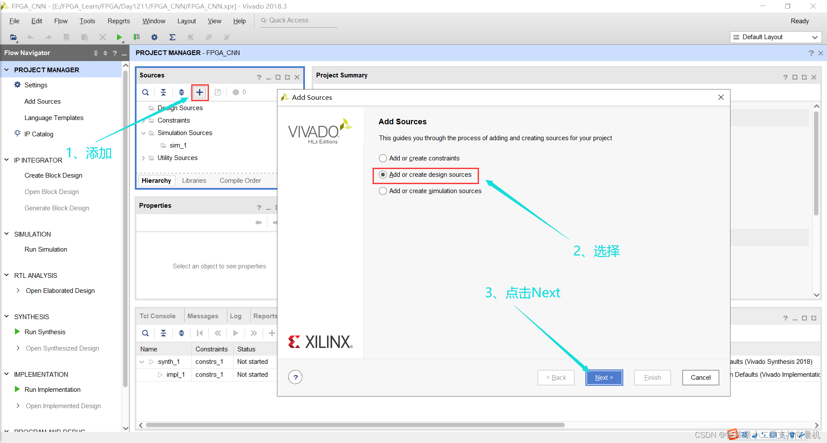Click Project Summary vertical scrollbar
This screenshot has width=827, height=443.
816,163
